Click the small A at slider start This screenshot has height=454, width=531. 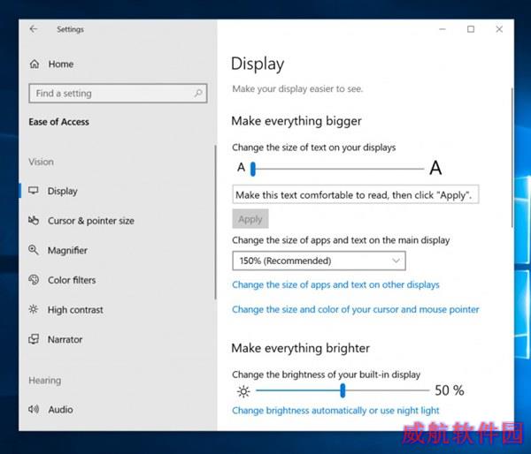241,167
